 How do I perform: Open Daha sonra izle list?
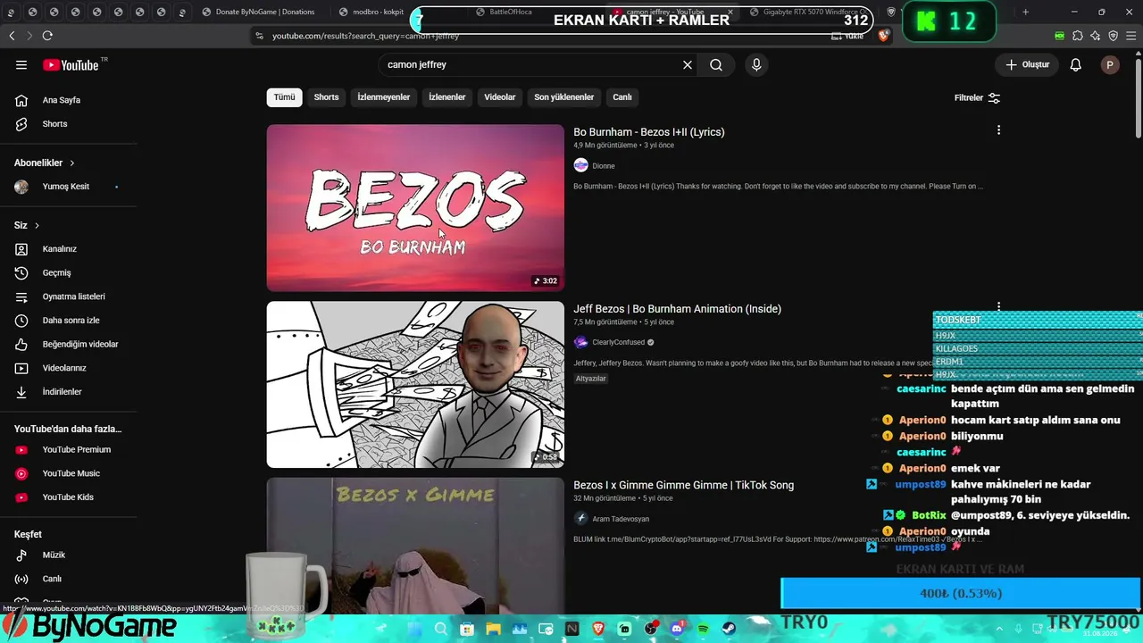pyautogui.click(x=71, y=321)
